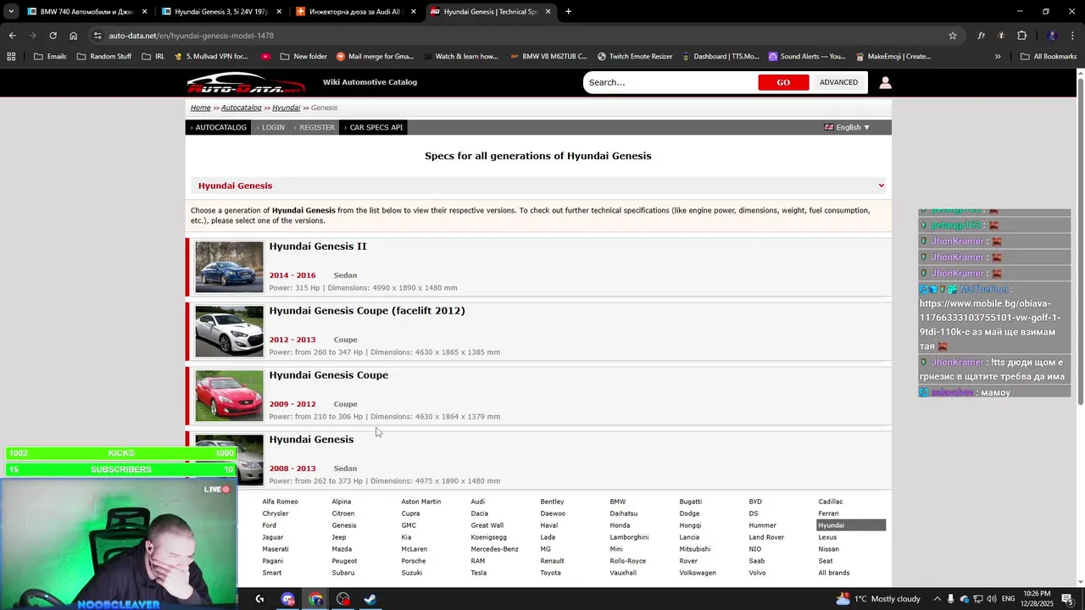Click the Chrome icon in the taskbar
The height and width of the screenshot is (610, 1085).
pos(316,599)
